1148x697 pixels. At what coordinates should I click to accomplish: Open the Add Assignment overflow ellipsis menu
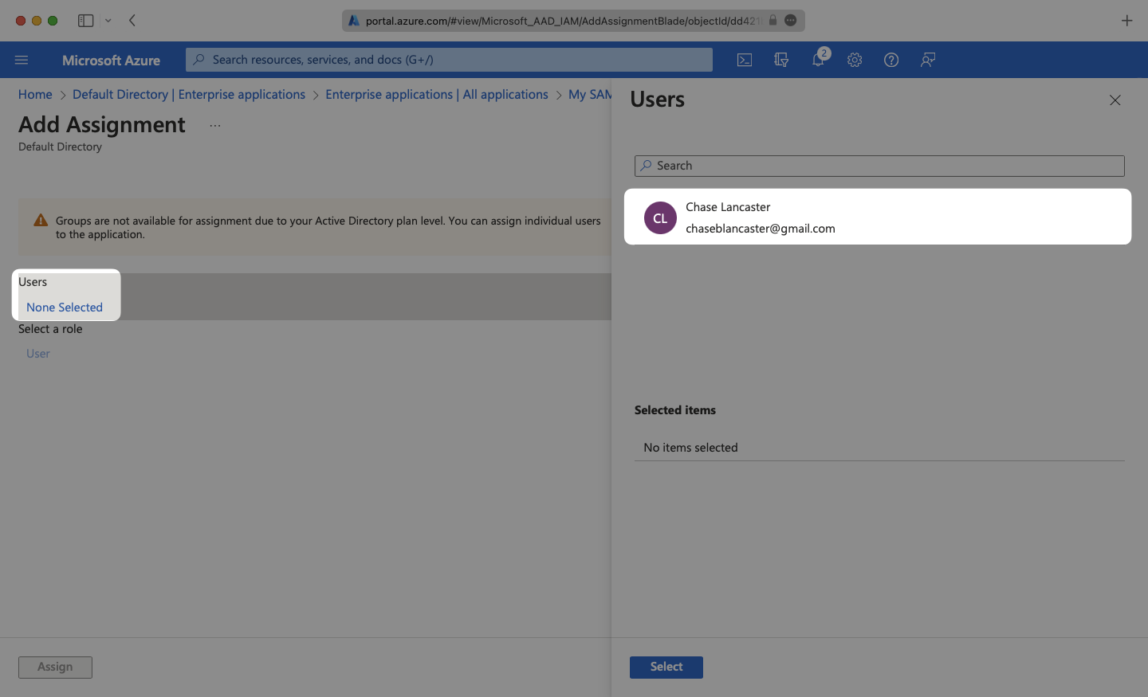pyautogui.click(x=214, y=124)
